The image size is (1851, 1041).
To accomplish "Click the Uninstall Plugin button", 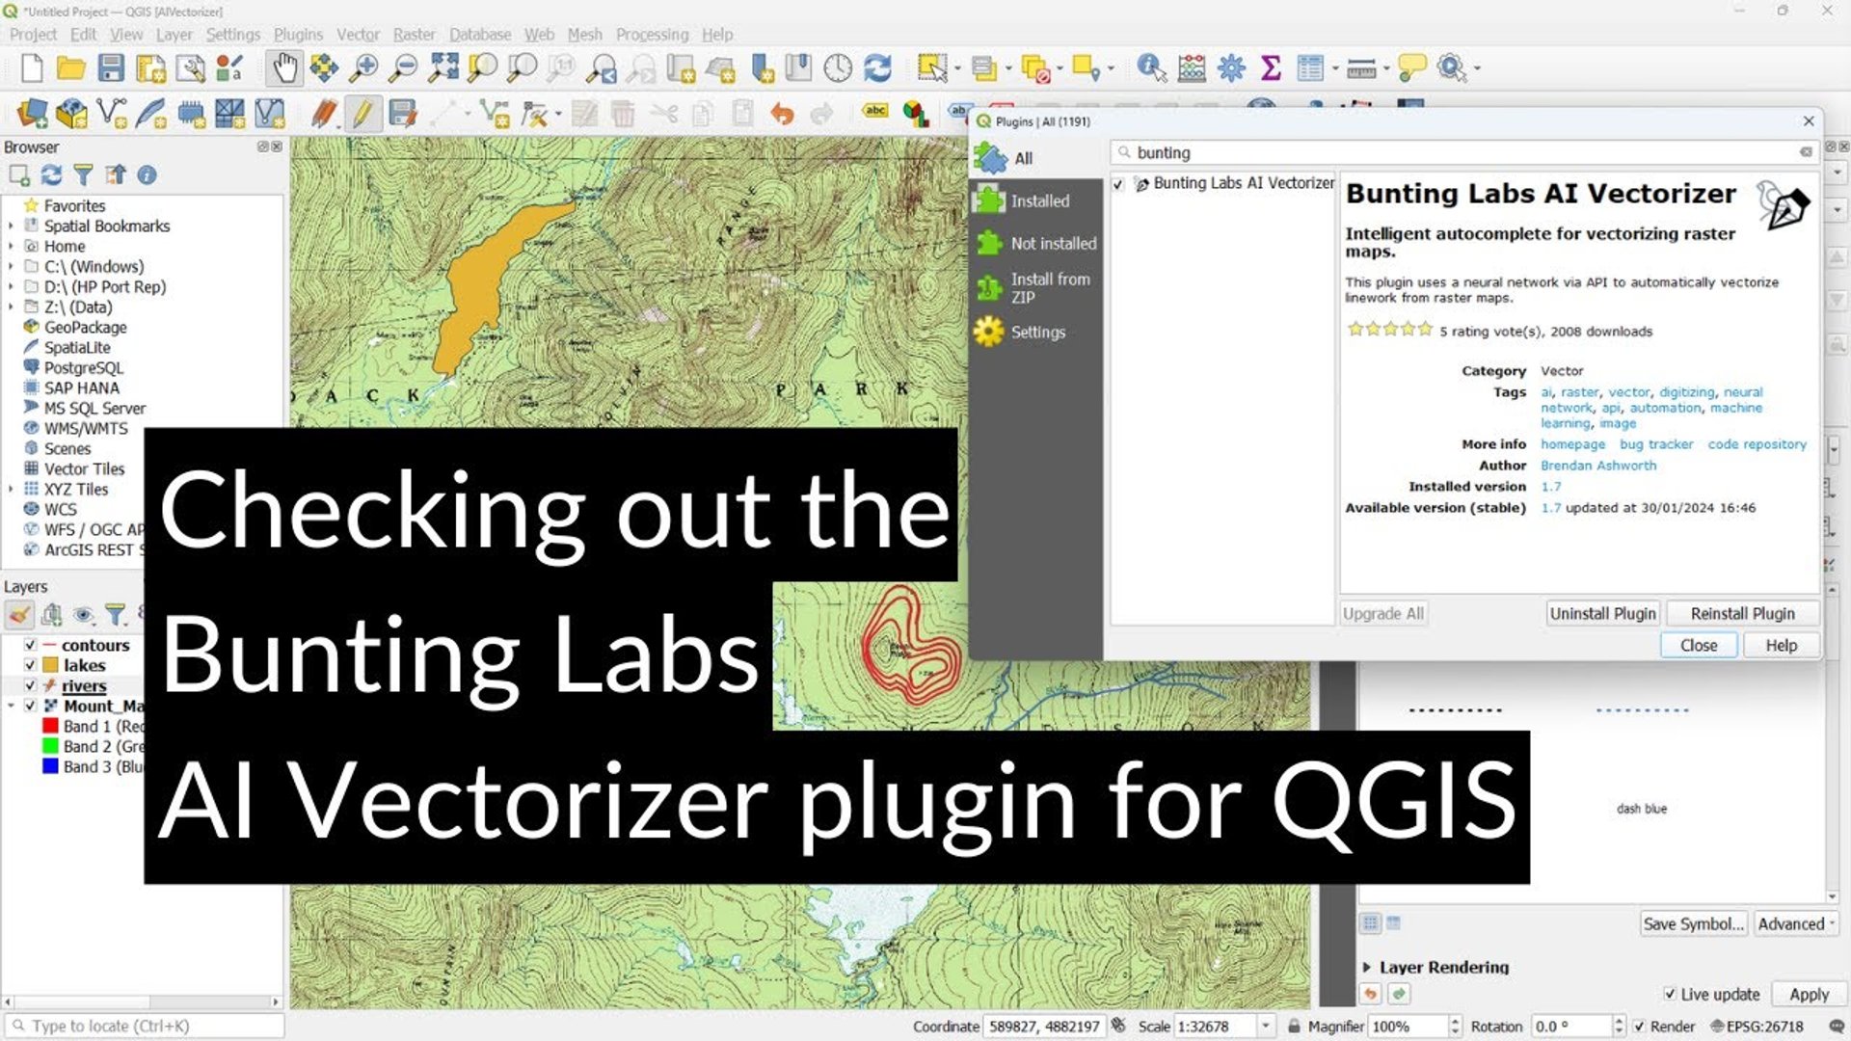I will point(1602,613).
